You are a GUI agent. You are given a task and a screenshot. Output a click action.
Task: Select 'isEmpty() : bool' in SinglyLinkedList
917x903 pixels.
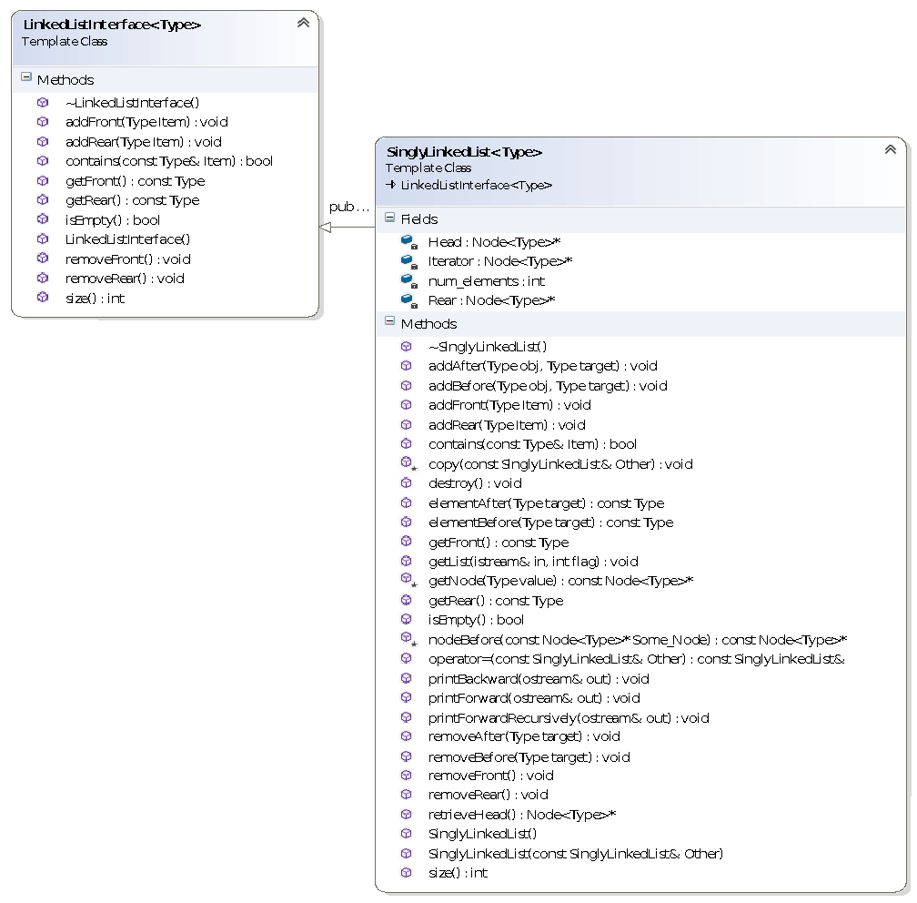476,620
